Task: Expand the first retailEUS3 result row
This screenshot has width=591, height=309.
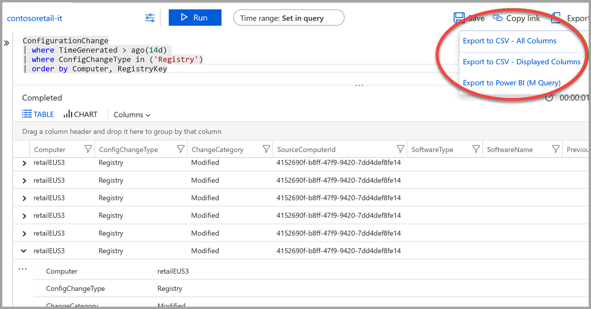Action: (24, 163)
